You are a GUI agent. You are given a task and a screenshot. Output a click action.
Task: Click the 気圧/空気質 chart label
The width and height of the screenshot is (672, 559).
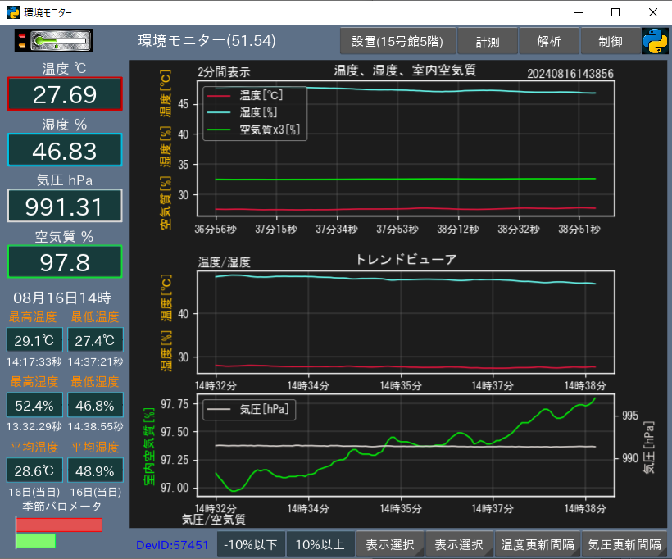point(214,520)
